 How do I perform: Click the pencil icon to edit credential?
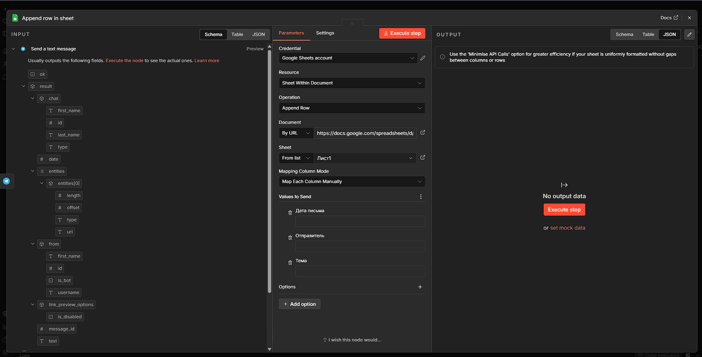pyautogui.click(x=423, y=58)
